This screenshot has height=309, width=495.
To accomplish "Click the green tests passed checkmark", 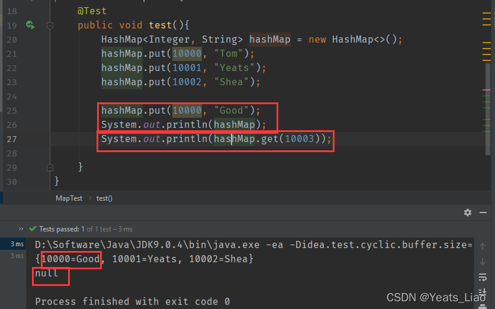I will [33, 228].
